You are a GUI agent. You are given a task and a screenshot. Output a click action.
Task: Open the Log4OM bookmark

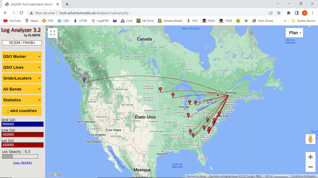(x=100, y=21)
